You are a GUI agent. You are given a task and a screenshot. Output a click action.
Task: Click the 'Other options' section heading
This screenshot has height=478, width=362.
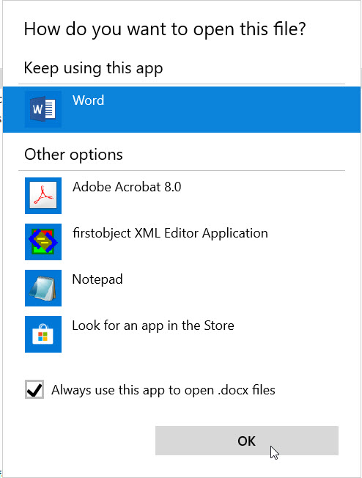coord(73,155)
